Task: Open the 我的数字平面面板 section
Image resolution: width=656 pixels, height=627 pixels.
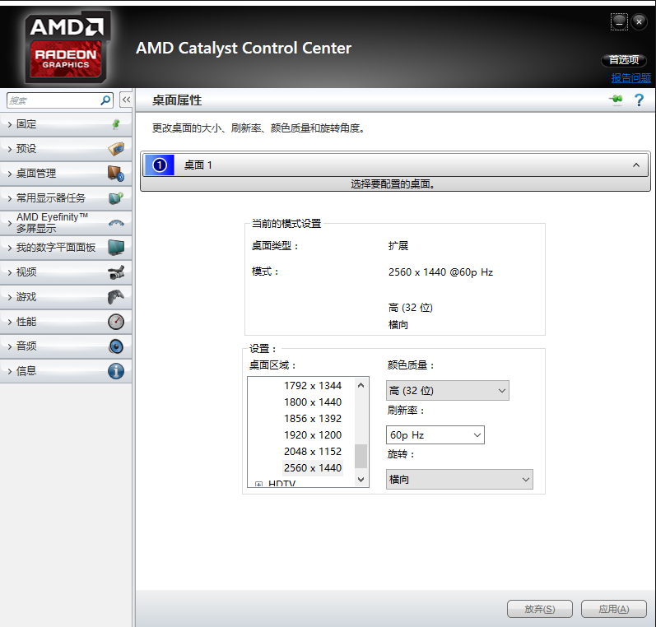Action: click(66, 247)
